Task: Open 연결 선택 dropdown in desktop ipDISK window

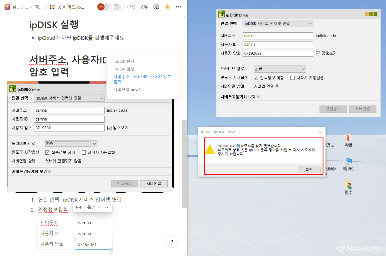Action: [278, 24]
